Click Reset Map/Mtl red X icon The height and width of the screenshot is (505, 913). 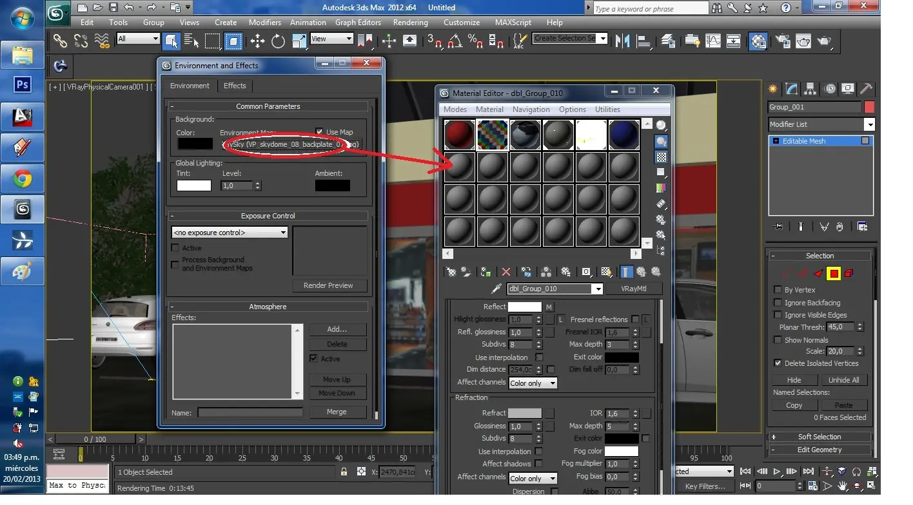(506, 272)
